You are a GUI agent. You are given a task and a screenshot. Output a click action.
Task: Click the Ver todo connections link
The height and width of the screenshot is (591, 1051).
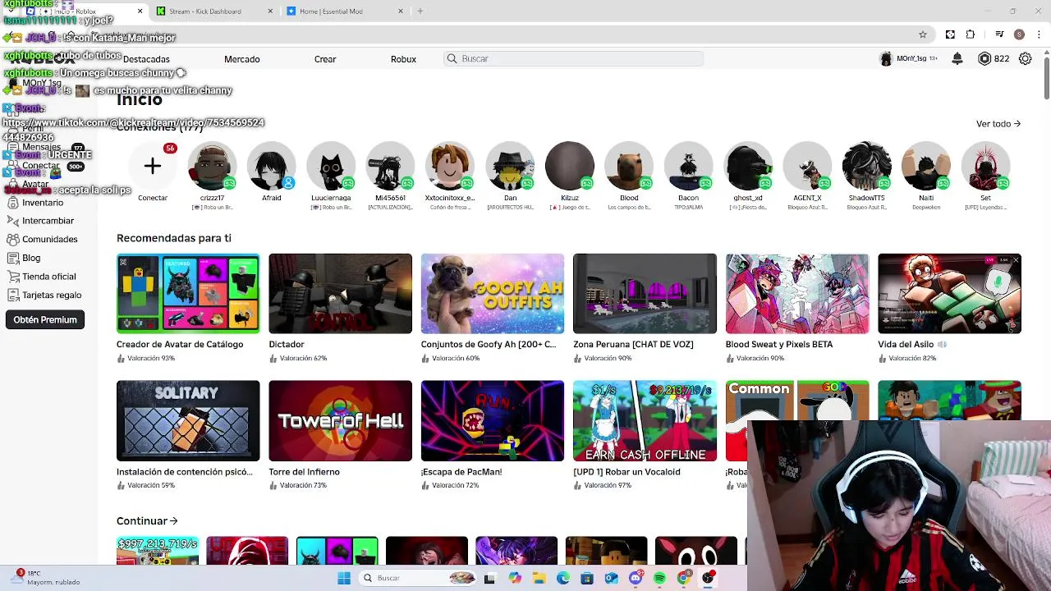click(x=998, y=124)
